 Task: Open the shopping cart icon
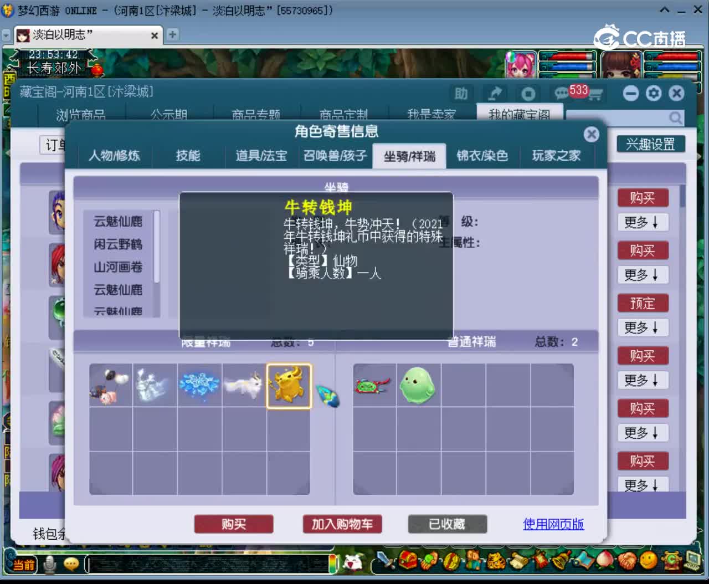point(595,95)
